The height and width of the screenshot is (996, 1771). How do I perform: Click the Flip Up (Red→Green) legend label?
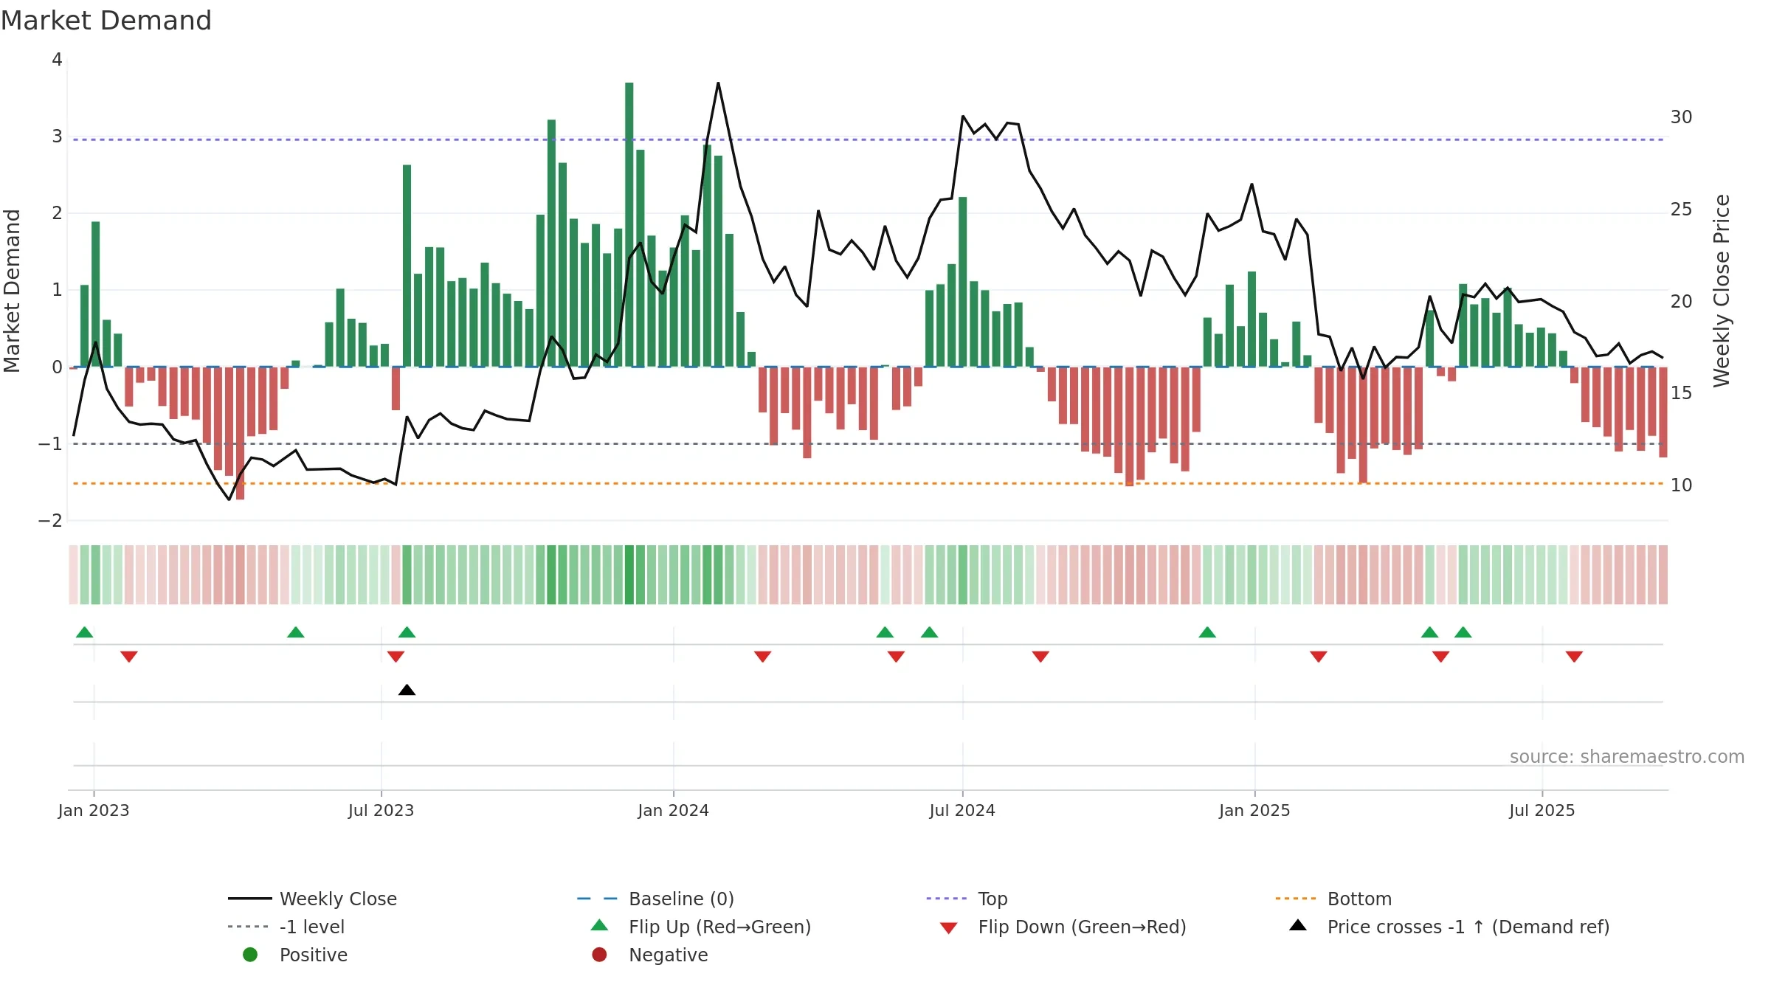tap(719, 927)
